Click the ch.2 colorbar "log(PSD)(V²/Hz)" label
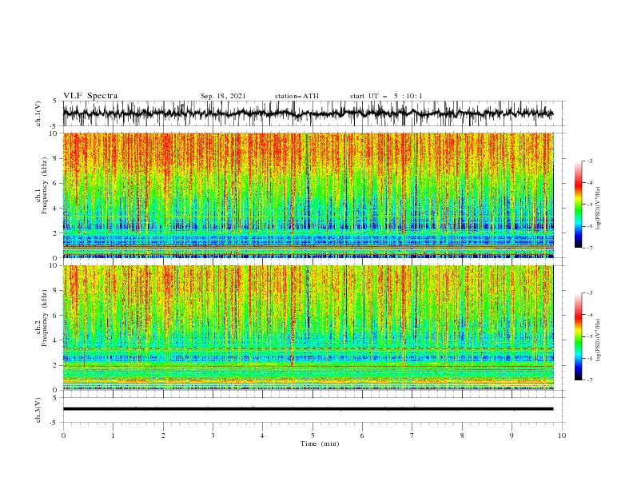Image resolution: width=633 pixels, height=489 pixels. pyautogui.click(x=598, y=340)
